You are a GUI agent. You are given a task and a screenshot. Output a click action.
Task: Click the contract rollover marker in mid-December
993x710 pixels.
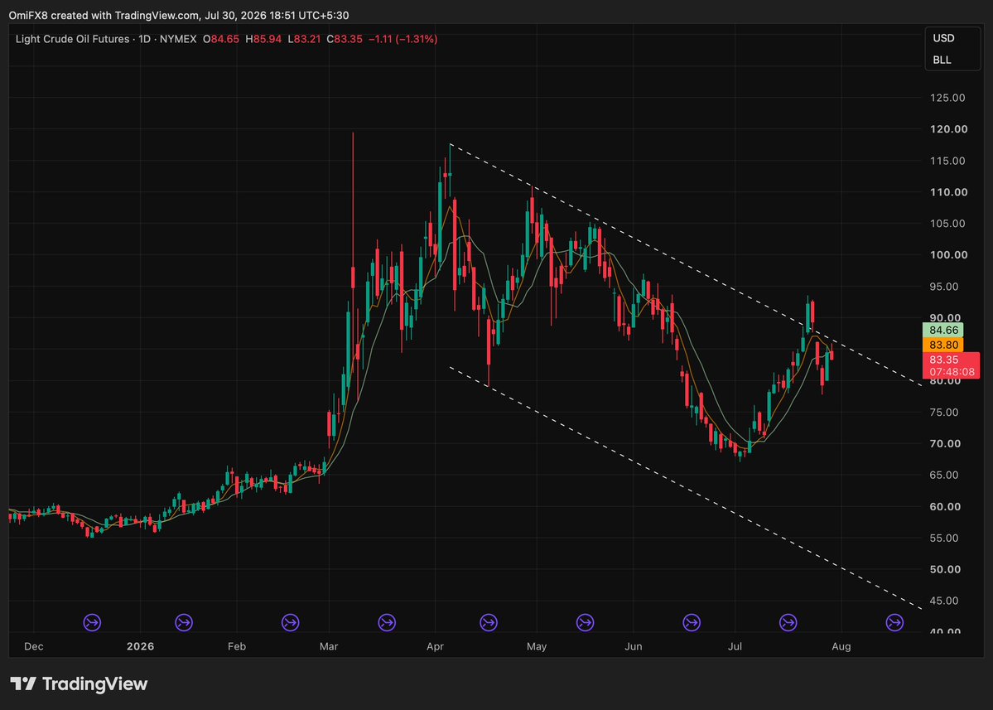pos(92,622)
